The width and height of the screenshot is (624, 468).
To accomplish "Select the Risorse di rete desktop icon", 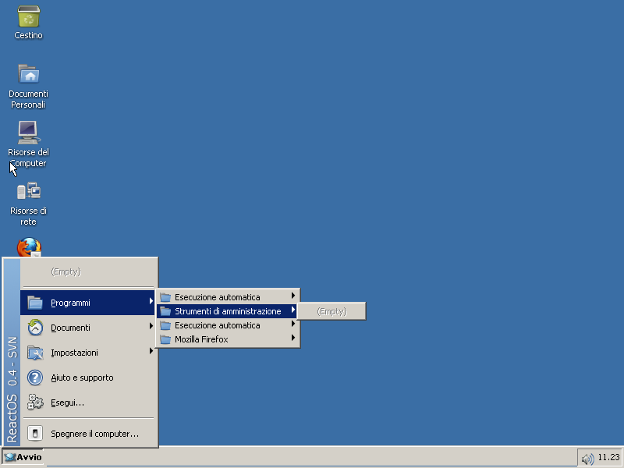I will tap(28, 191).
